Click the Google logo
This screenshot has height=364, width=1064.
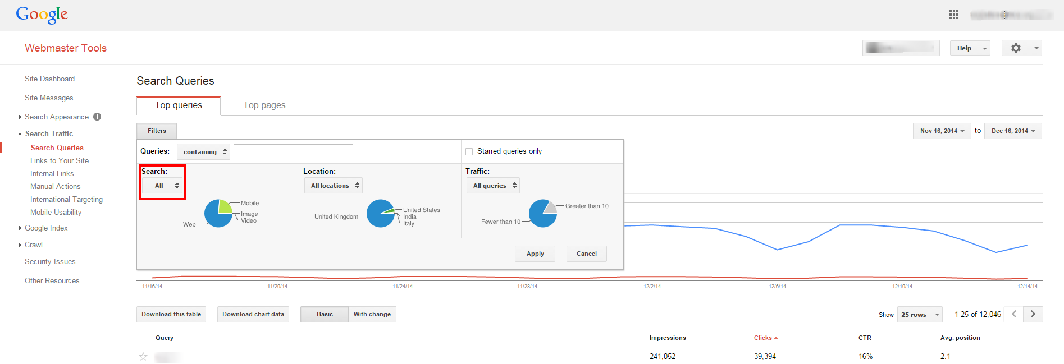pyautogui.click(x=42, y=15)
